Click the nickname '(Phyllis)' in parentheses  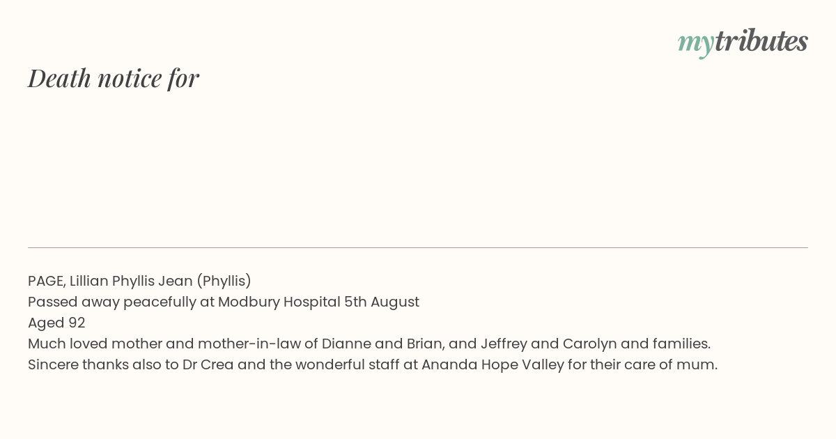224,281
